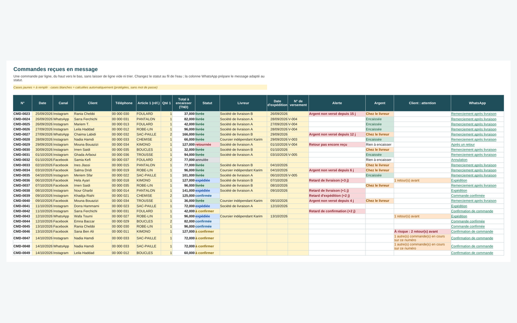Select the WhatsApp column header
Screen dimensions: 517x323
[x=477, y=103]
